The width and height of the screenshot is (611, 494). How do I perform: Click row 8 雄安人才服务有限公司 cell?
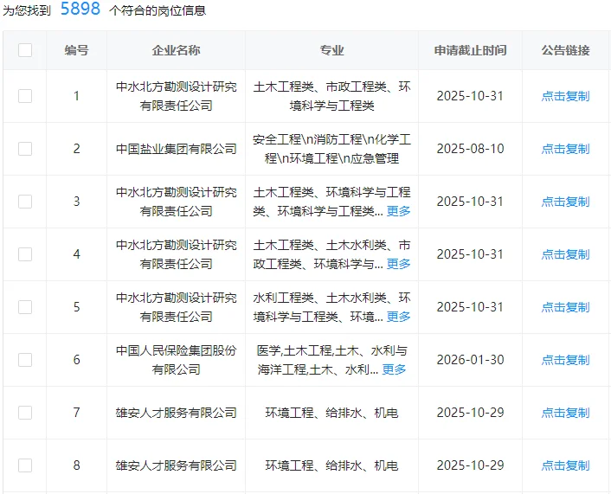tap(177, 465)
